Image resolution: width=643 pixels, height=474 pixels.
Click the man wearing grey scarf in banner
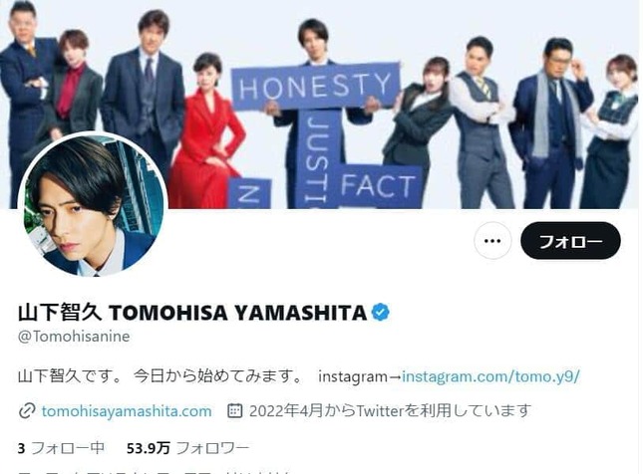(550, 122)
